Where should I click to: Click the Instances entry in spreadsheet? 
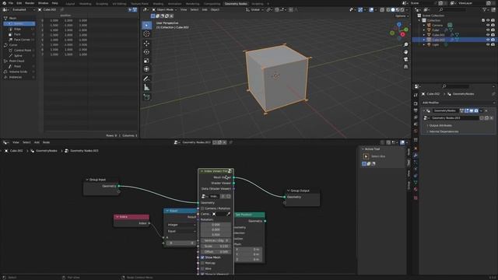(x=16, y=77)
